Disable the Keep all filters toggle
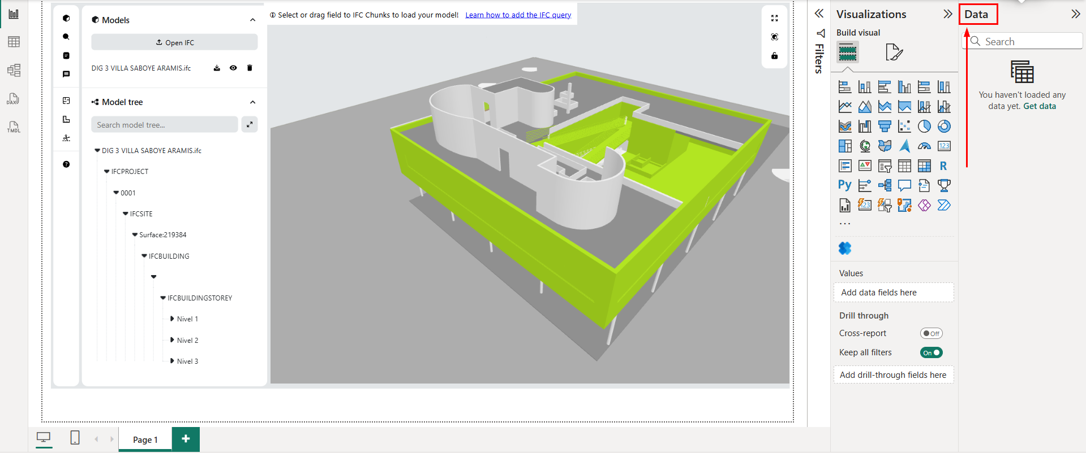 pyautogui.click(x=931, y=352)
